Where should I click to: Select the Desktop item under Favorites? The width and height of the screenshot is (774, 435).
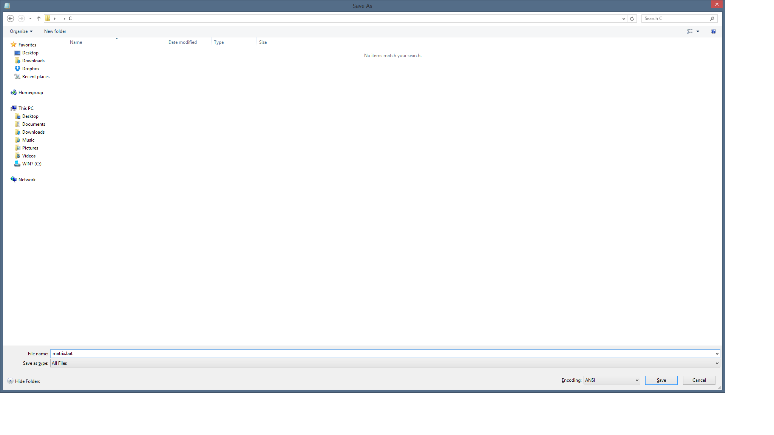(30, 52)
